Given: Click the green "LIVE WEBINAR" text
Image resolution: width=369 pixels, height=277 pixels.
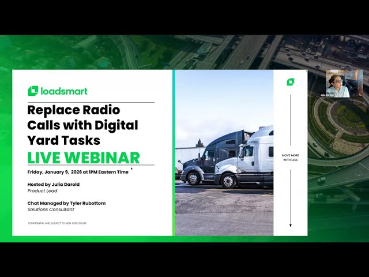Looking at the screenshot, I should pos(84,158).
